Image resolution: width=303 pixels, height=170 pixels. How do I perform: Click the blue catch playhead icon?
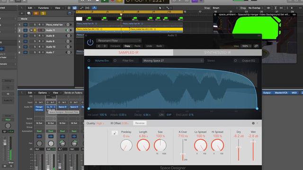[94, 8]
